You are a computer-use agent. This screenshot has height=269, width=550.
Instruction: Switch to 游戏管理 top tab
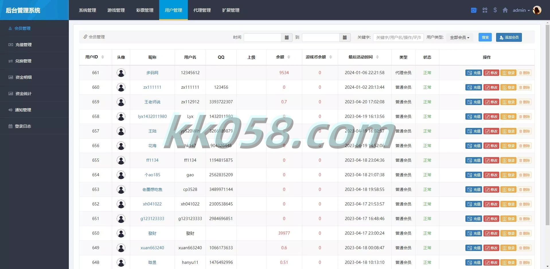click(x=116, y=10)
